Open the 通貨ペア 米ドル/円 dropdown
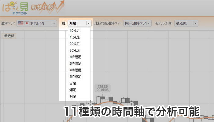214x122 pixels. pyautogui.click(x=37, y=23)
